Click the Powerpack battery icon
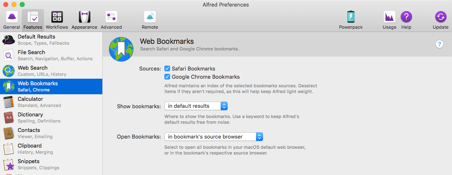Screen dimensions: 452x175 click(351, 17)
